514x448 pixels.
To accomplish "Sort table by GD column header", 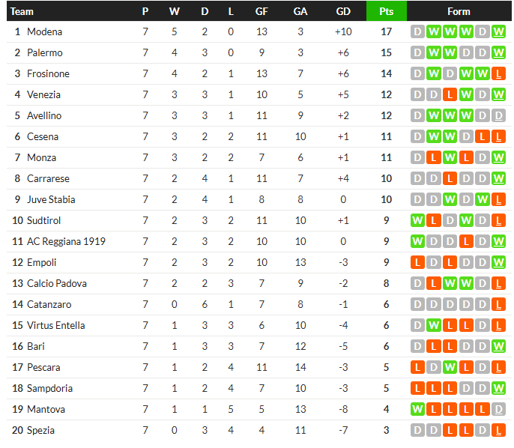I will click(x=343, y=11).
